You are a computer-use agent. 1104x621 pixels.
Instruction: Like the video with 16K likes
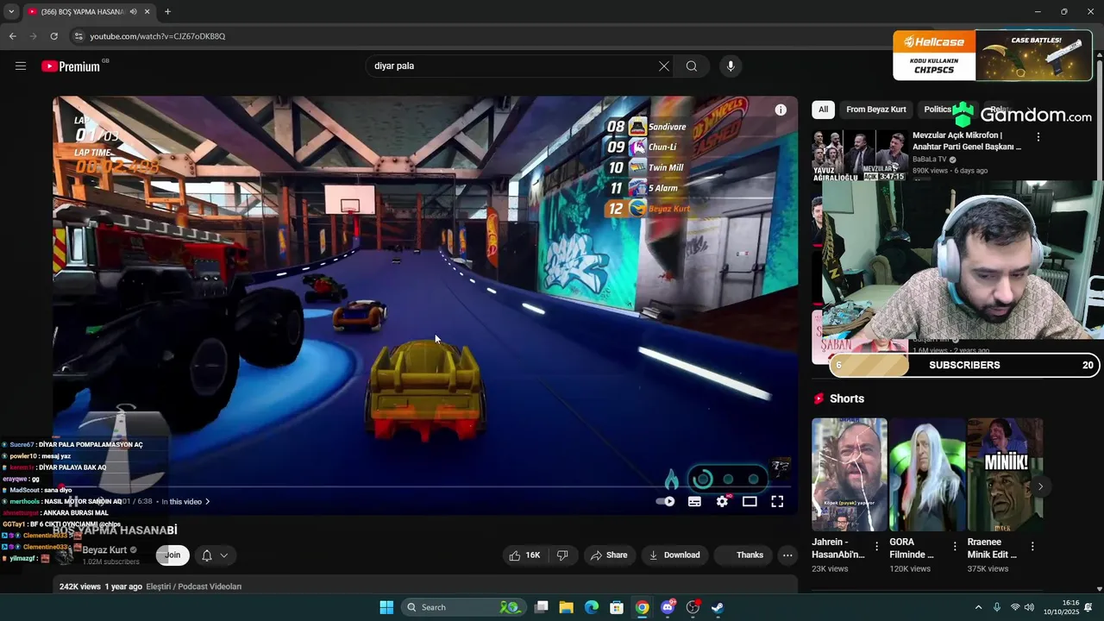click(x=524, y=555)
